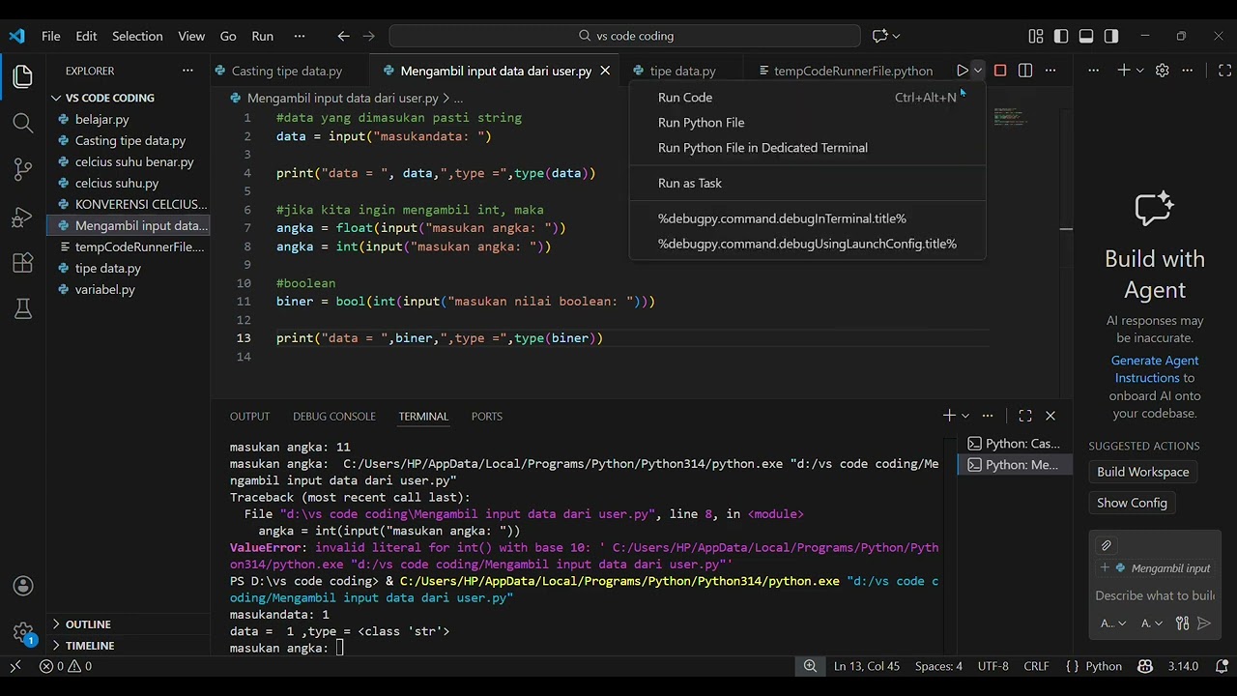Close the Mengambil input data dari user.py tab

605,71
